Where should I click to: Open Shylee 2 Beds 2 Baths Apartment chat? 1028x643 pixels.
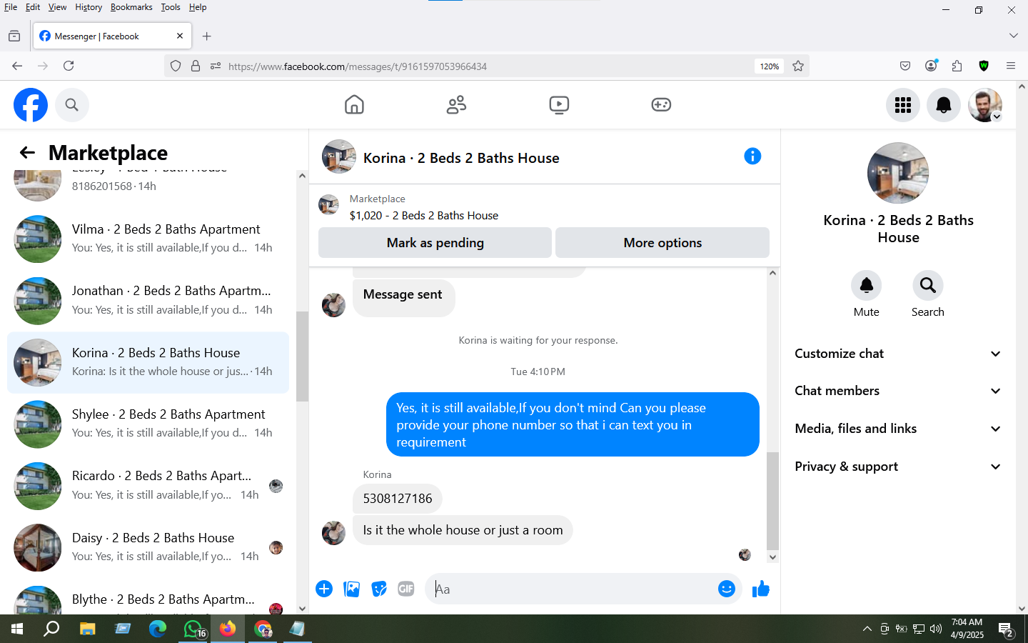(x=148, y=424)
